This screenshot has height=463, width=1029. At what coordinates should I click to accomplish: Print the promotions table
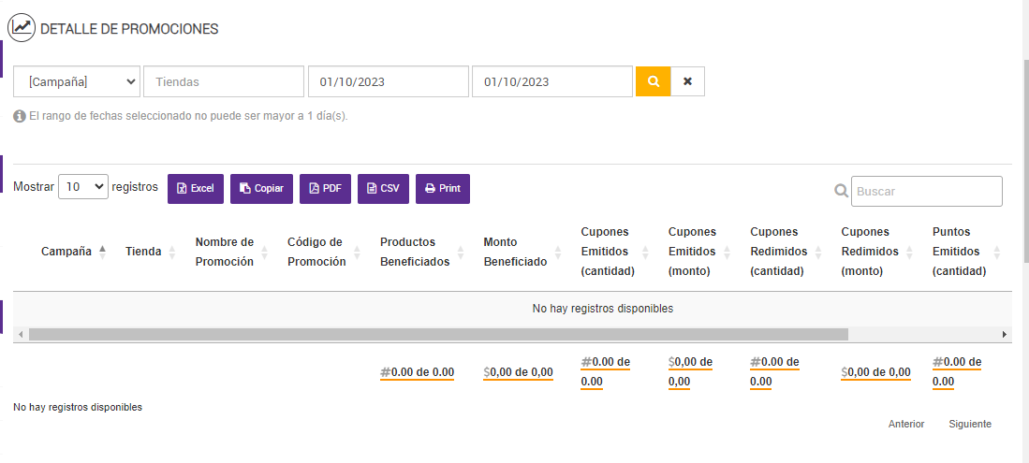443,188
